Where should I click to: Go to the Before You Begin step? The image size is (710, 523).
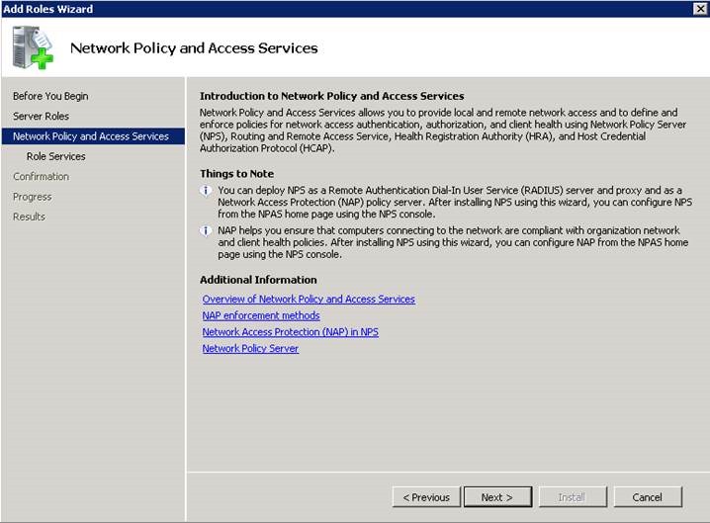pyautogui.click(x=50, y=96)
